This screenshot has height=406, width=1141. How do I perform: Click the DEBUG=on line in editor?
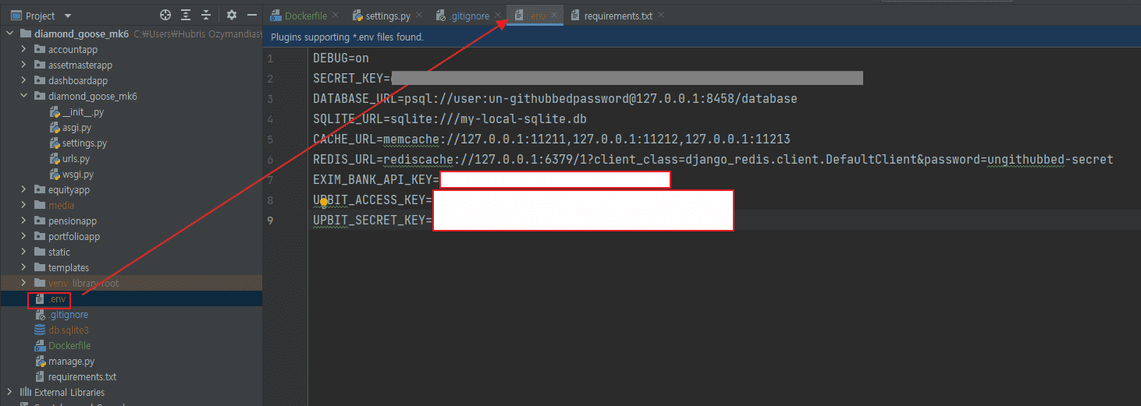tap(341, 58)
